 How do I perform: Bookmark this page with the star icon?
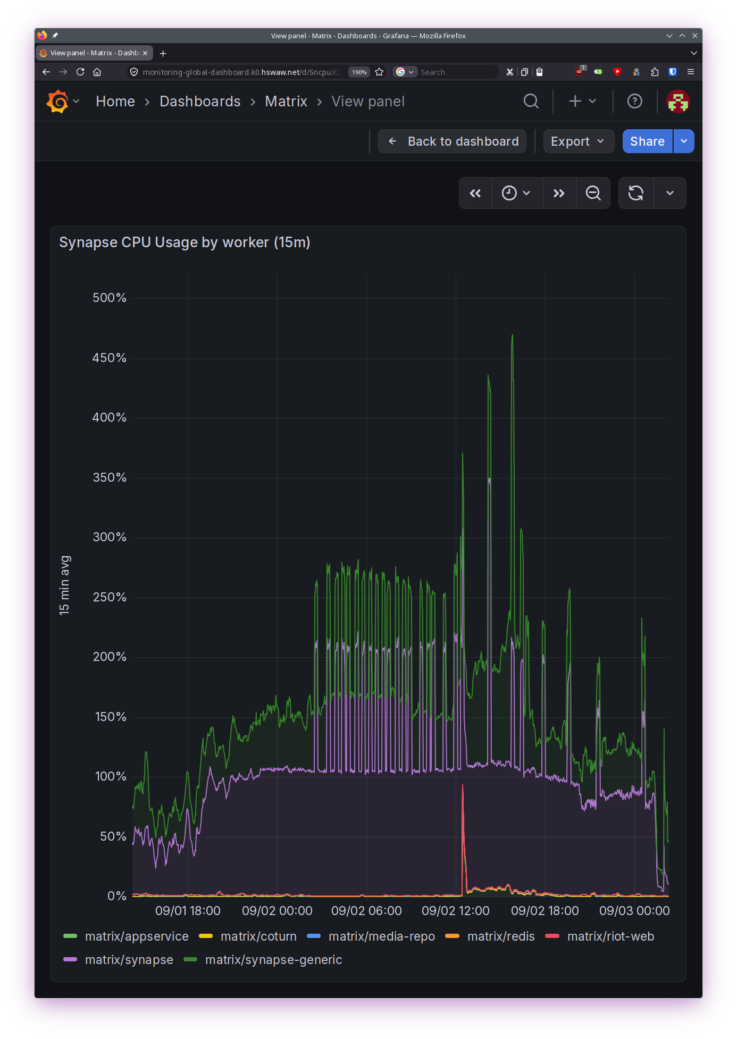[x=379, y=72]
